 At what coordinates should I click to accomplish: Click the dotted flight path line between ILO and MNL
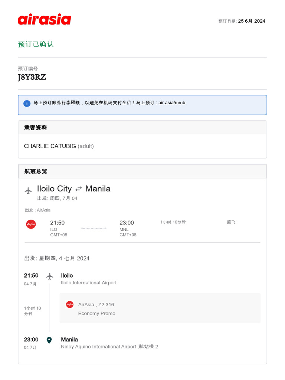(x=94, y=228)
